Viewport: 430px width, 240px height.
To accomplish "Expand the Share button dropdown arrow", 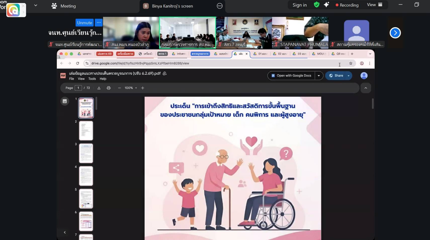I will click(x=349, y=76).
